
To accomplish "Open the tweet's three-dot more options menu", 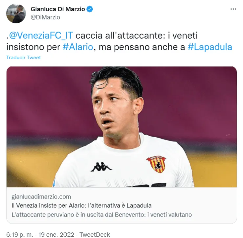I will point(233,9).
